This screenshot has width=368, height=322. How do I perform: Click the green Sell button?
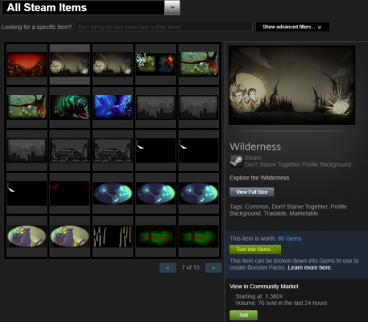243,315
